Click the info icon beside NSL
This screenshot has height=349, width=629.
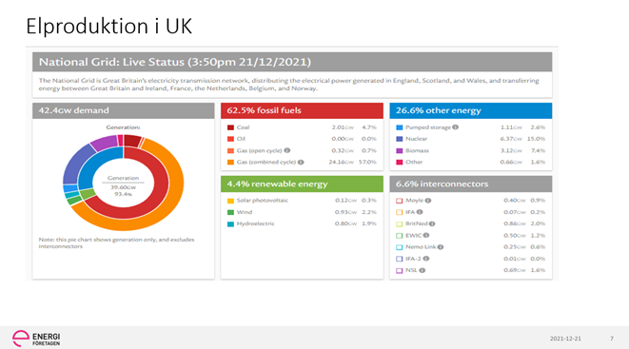coord(422,270)
